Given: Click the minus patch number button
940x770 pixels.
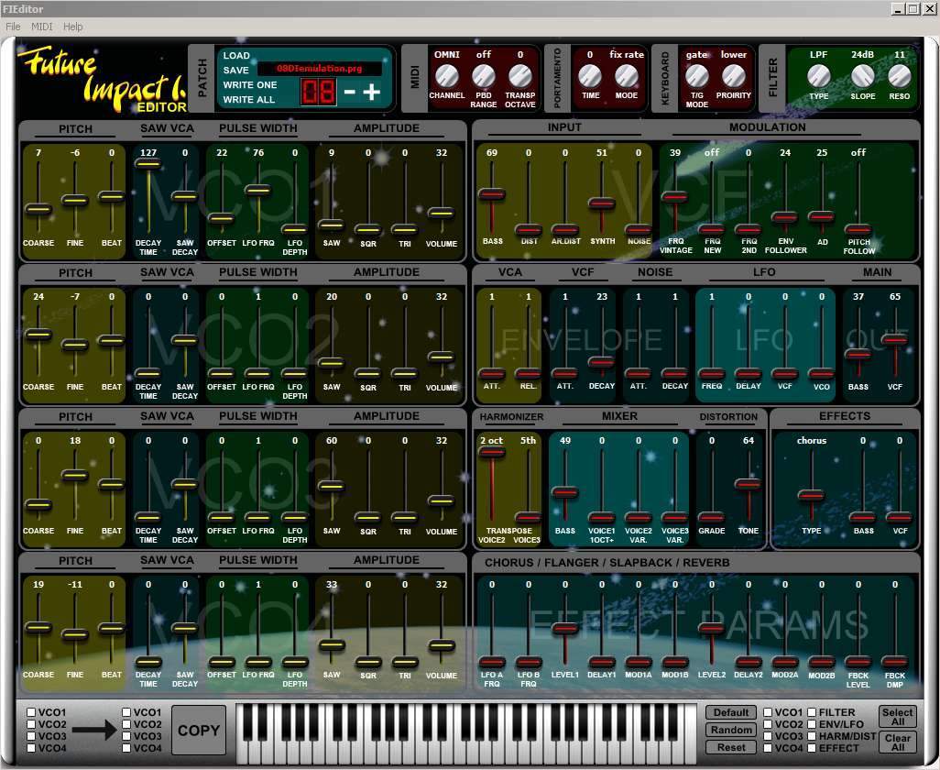Looking at the screenshot, I should [349, 92].
